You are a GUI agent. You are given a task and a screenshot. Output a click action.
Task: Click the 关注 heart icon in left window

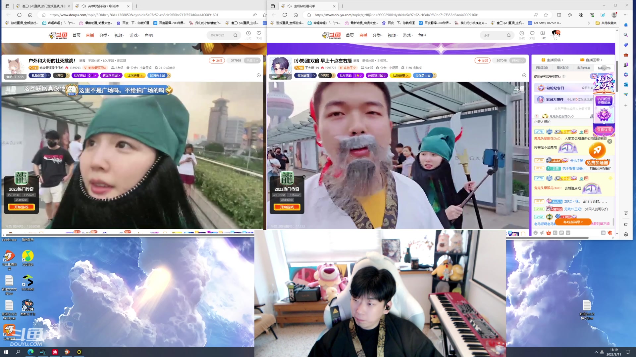pyautogui.click(x=259, y=34)
